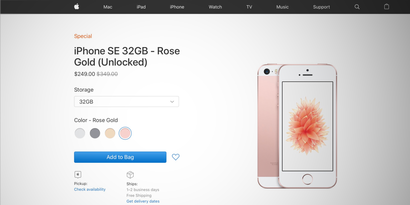
Task: Go to the iPad menu item
Action: tap(141, 7)
